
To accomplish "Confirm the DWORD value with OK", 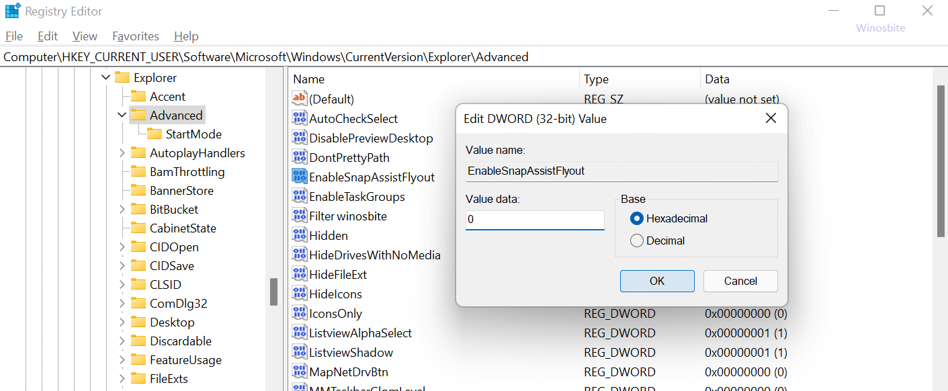I will pos(656,281).
